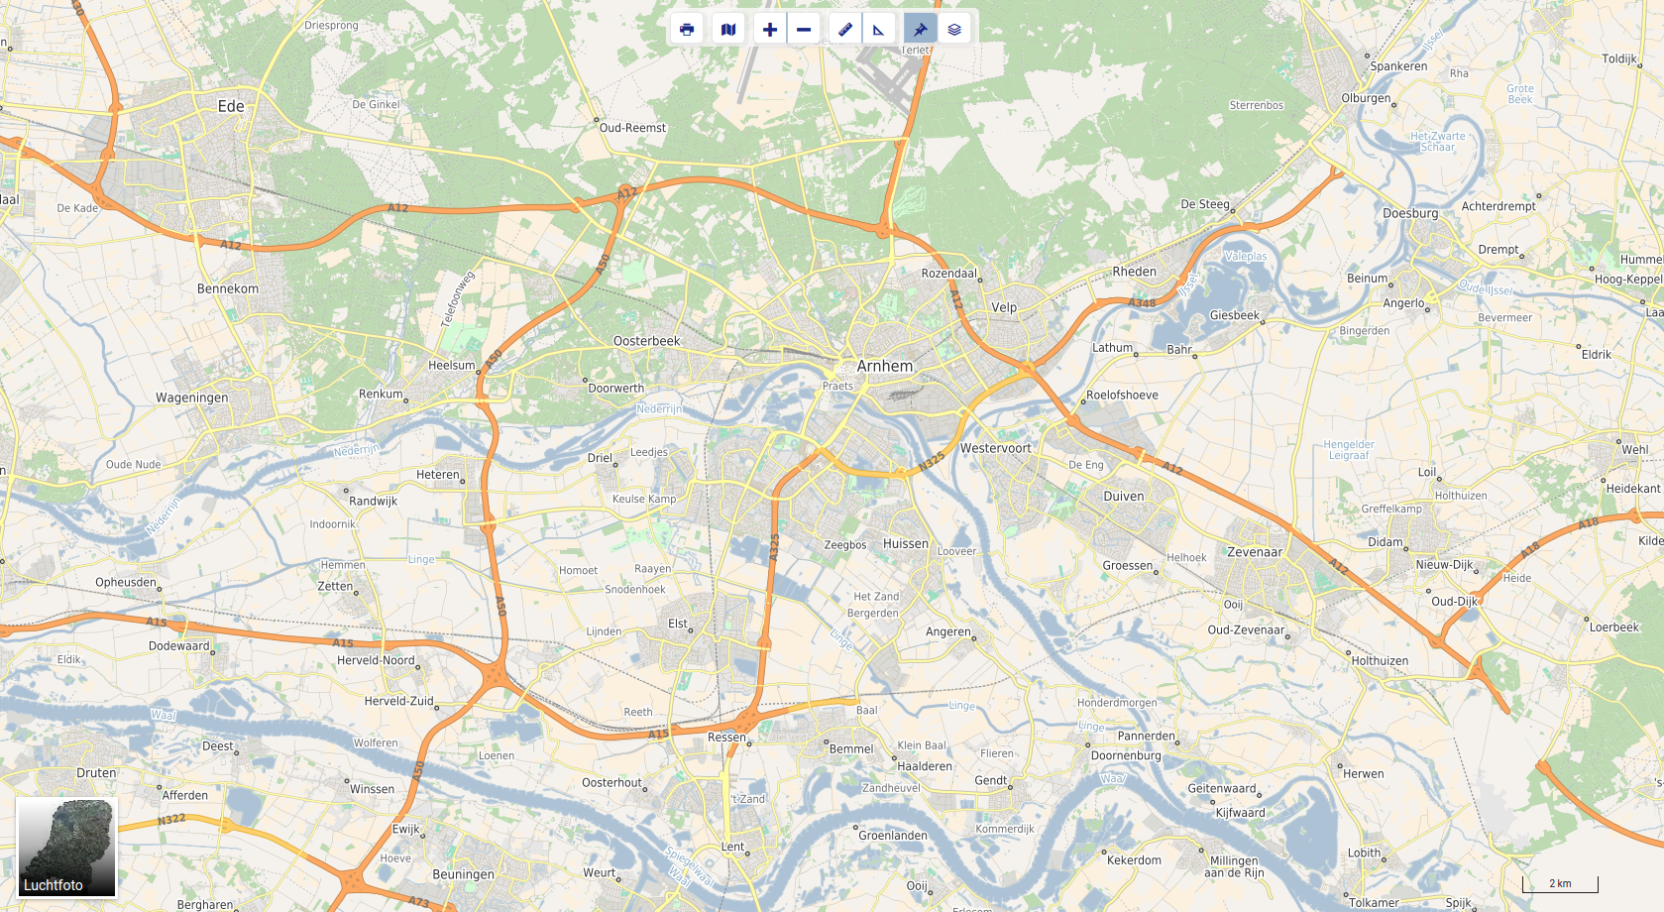Toggle the active pushpin tool
The height and width of the screenshot is (912, 1664).
[x=921, y=29]
